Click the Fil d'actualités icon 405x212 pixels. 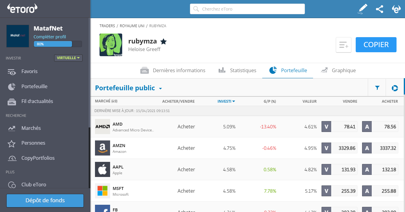(x=12, y=102)
